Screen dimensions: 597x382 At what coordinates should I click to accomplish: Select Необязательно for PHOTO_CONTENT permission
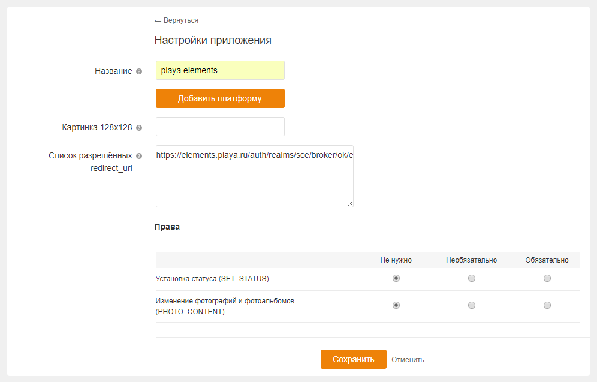472,305
